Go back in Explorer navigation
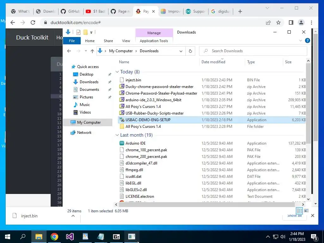Image resolution: width=324 pixels, height=243 pixels. click(69, 51)
